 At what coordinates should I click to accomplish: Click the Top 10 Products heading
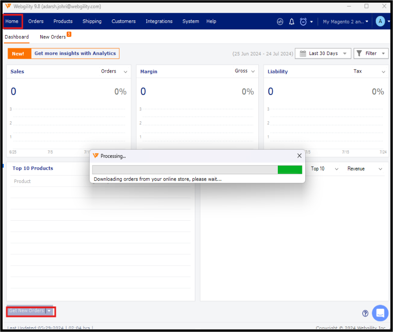coord(33,168)
